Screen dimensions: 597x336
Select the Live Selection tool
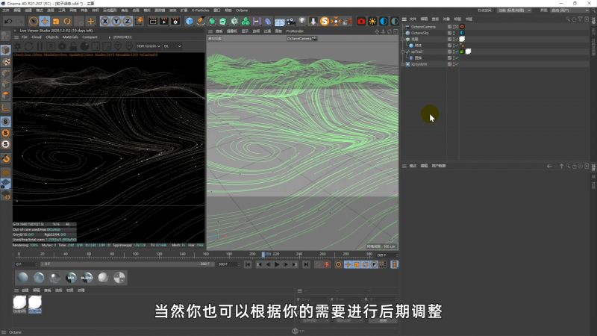pyautogui.click(x=34, y=22)
